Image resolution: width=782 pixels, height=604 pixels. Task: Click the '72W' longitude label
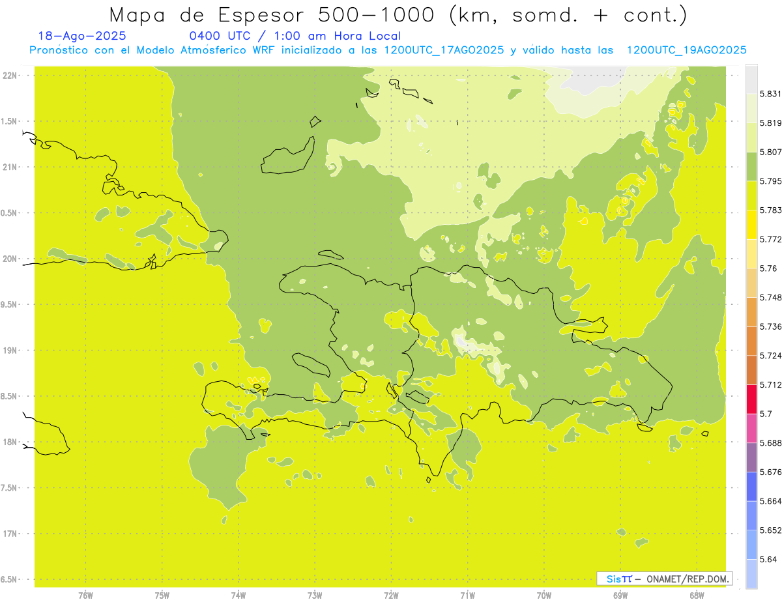tap(391, 594)
